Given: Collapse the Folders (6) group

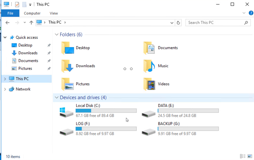Looking at the screenshot, I should 57,34.
